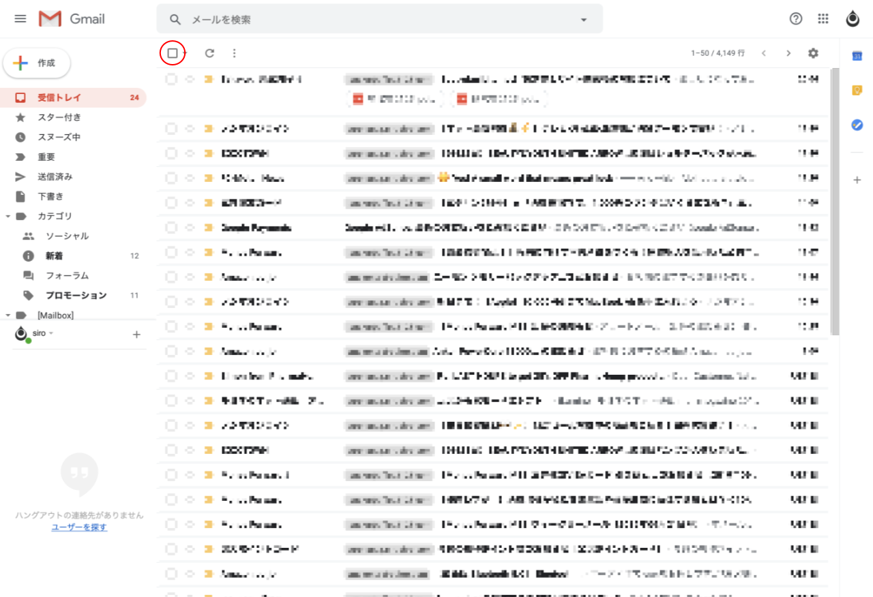Image resolution: width=873 pixels, height=597 pixels.
Task: Expand the [Mailbox] label
Action: 8,315
